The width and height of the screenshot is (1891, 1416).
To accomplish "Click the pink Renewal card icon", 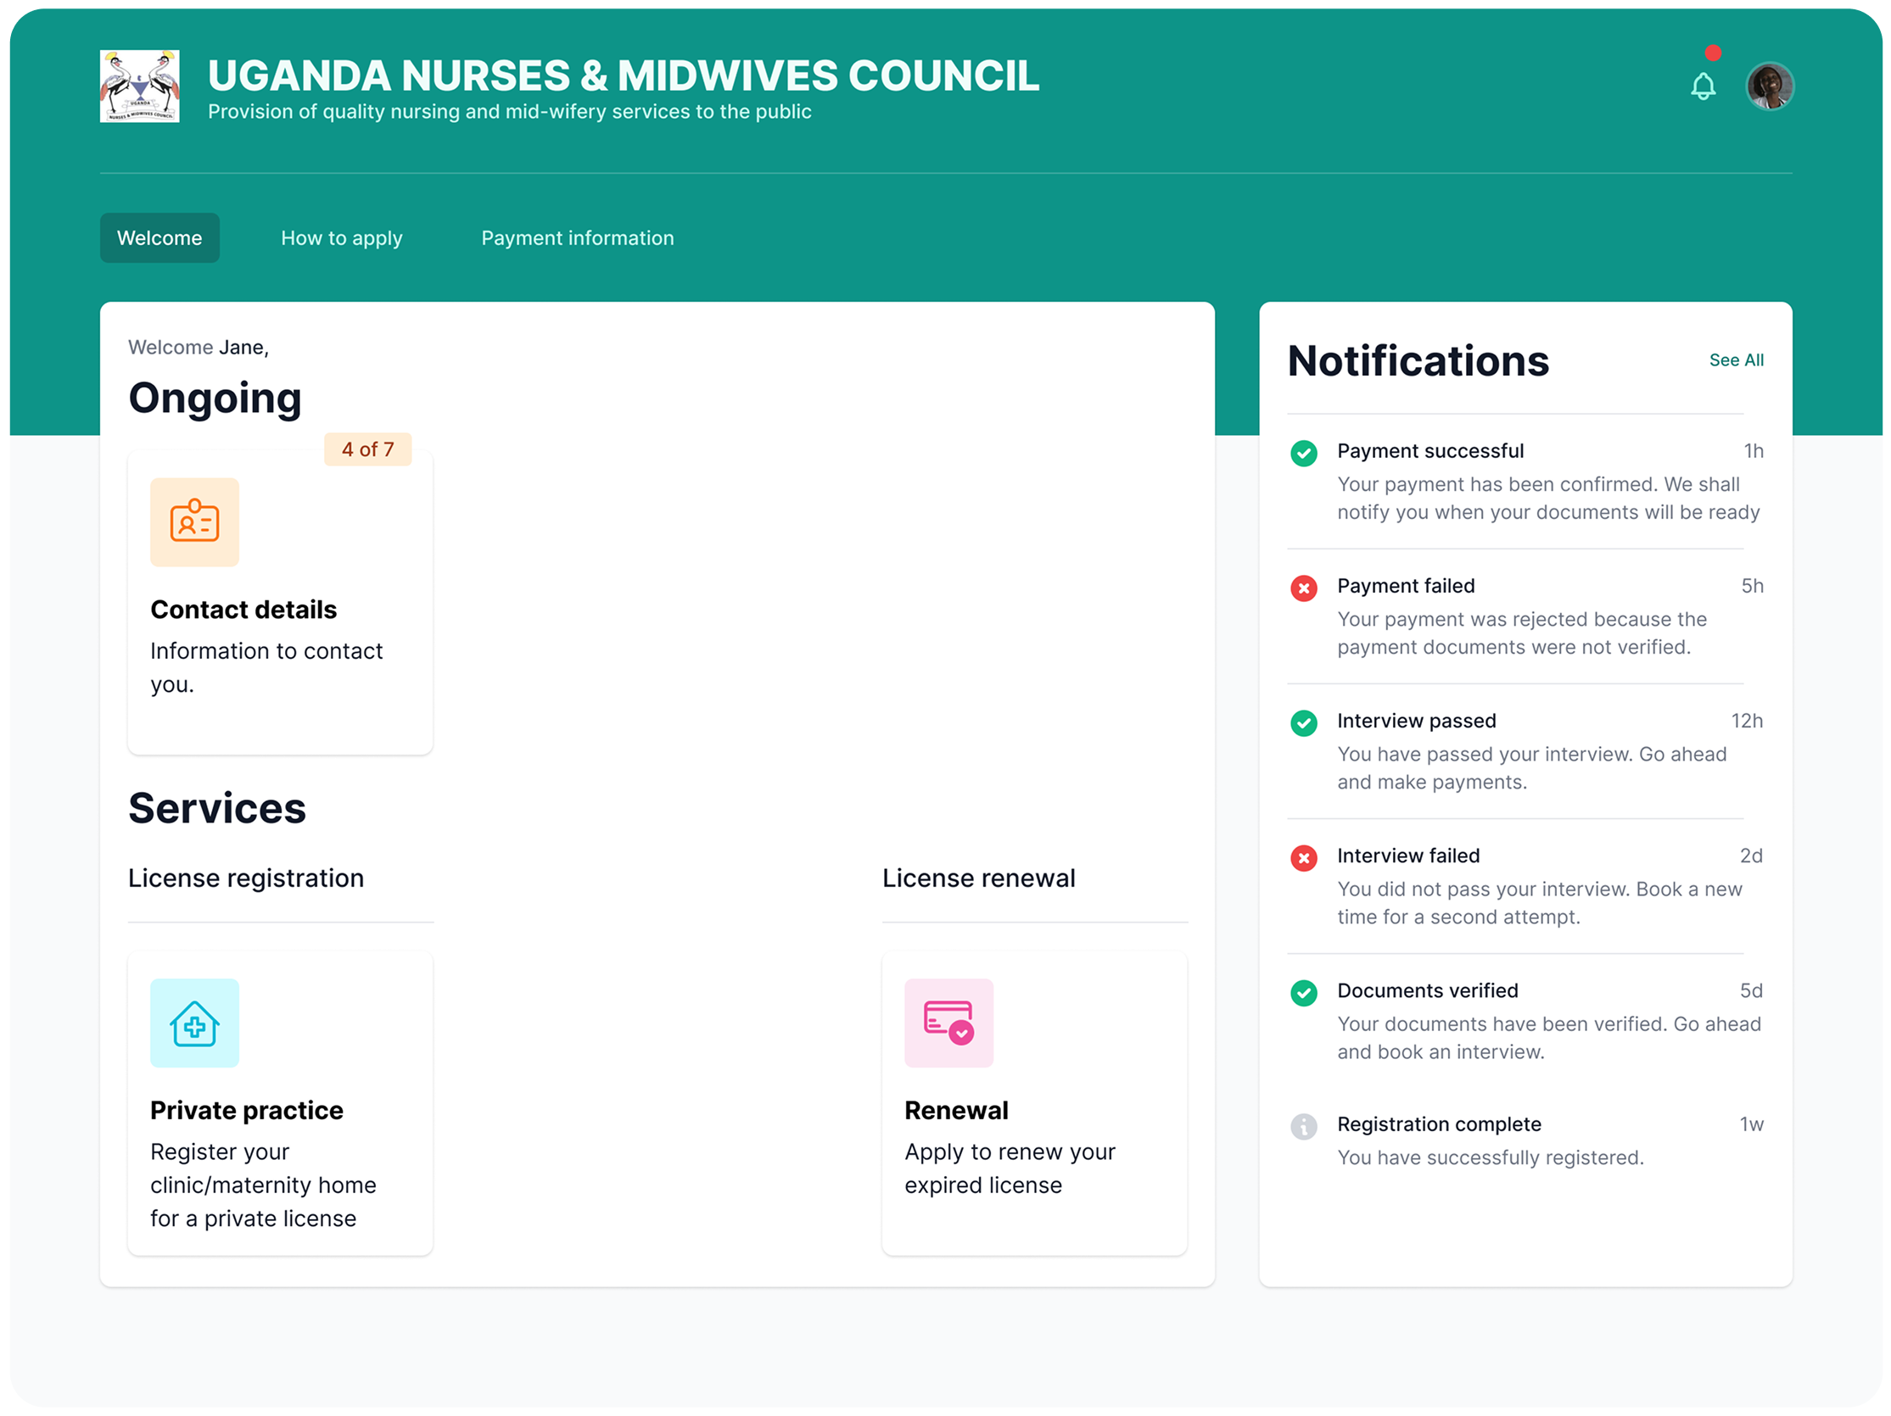I will pos(948,1023).
